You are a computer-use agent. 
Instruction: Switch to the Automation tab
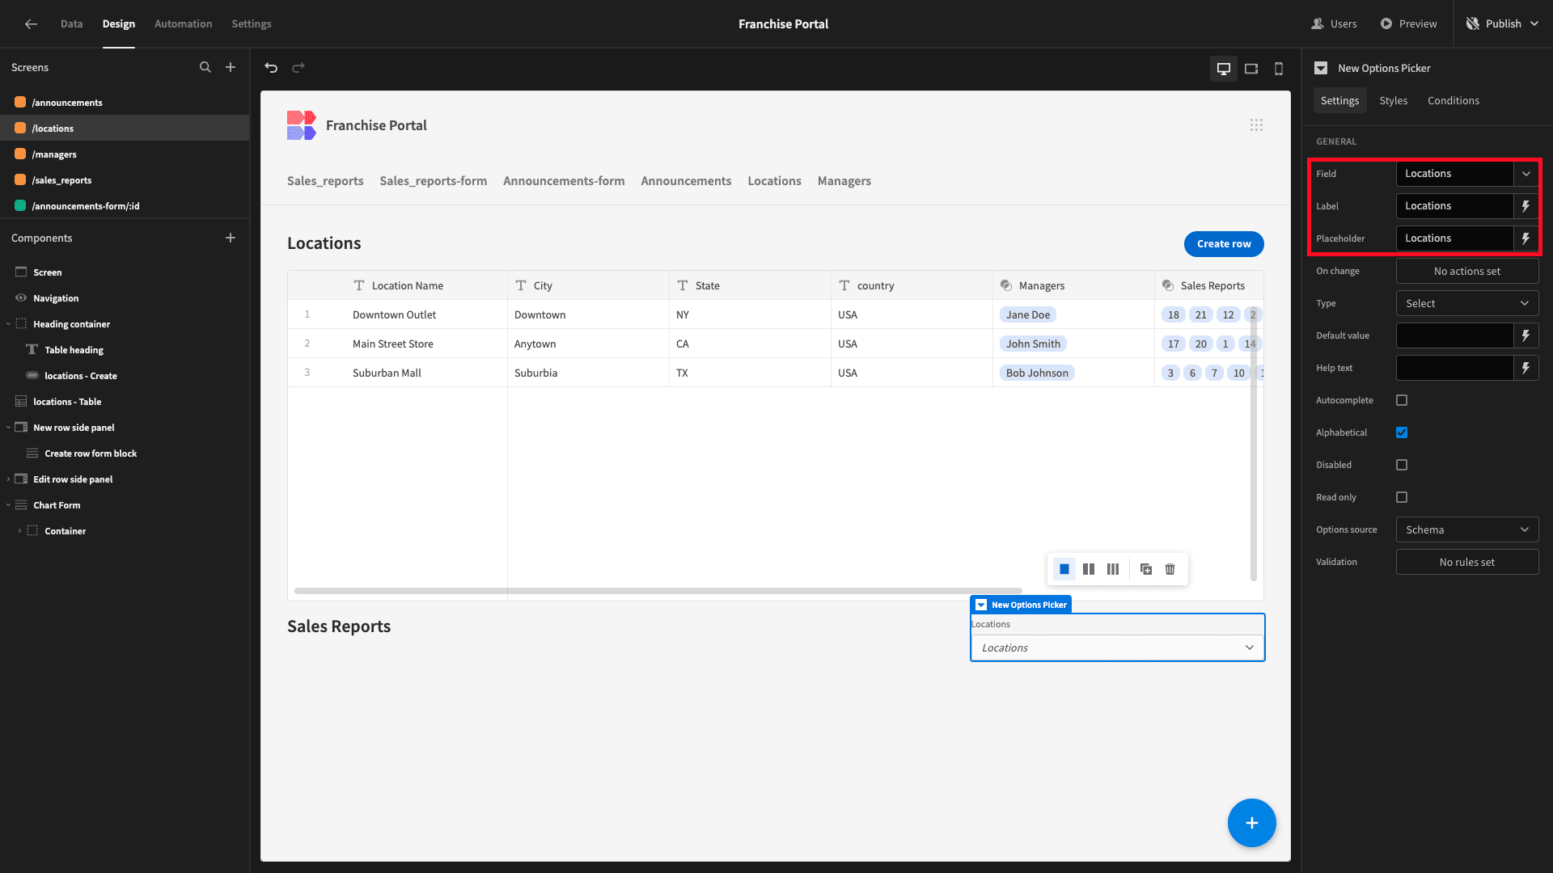(184, 23)
